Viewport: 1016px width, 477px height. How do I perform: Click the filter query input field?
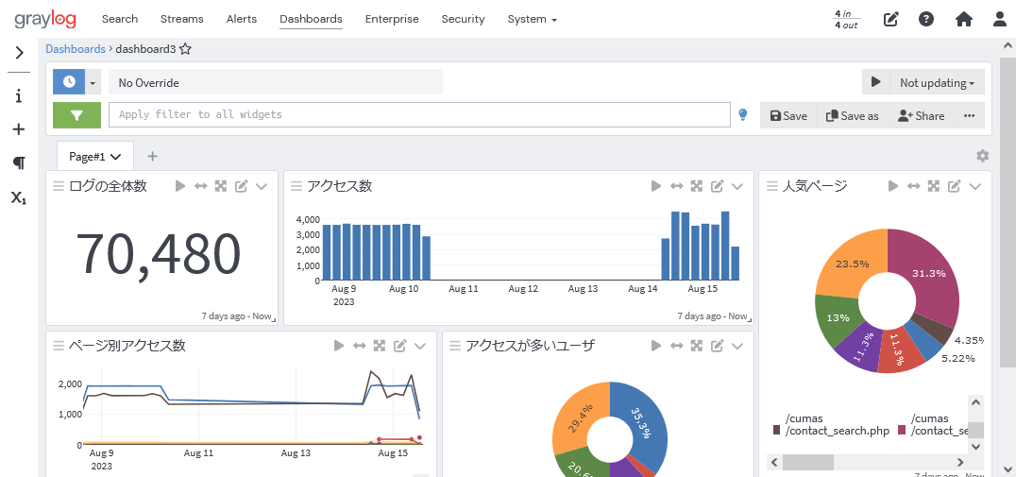click(x=420, y=115)
